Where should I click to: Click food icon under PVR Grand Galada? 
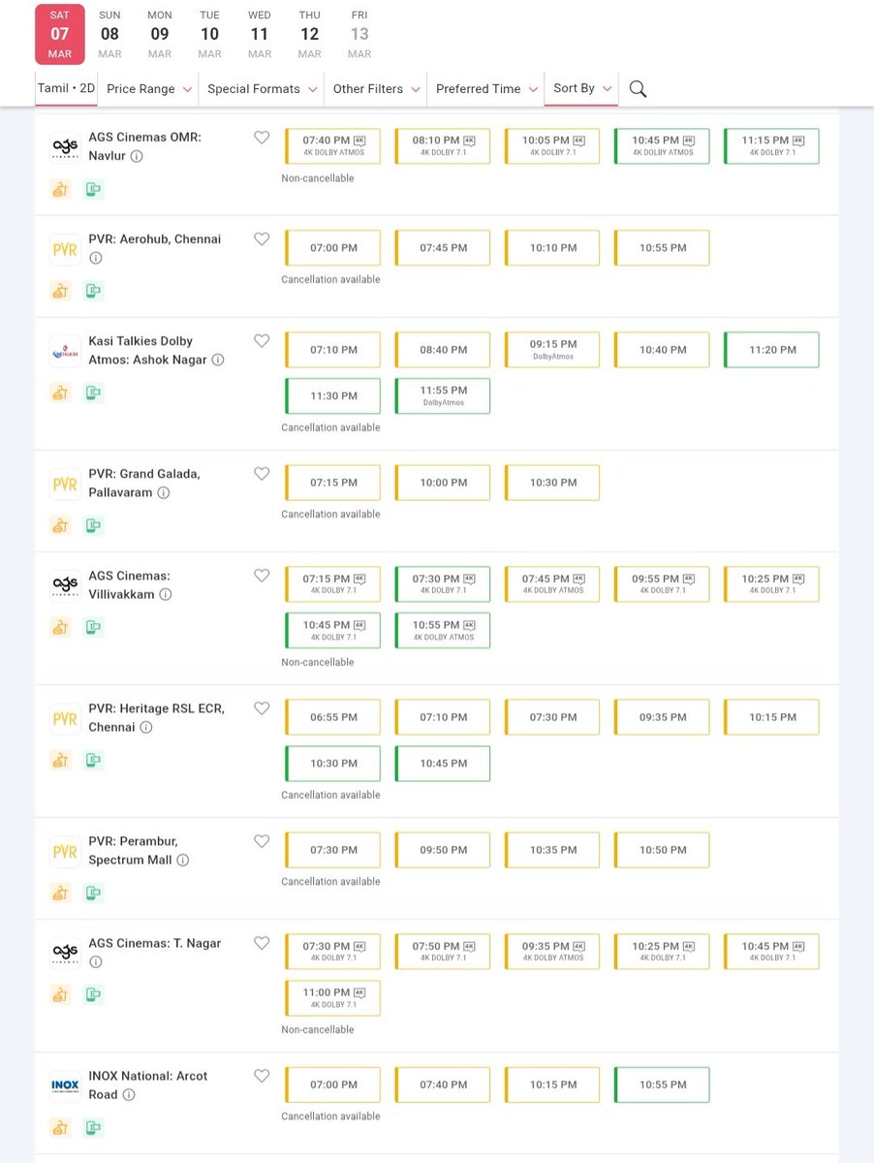click(61, 525)
